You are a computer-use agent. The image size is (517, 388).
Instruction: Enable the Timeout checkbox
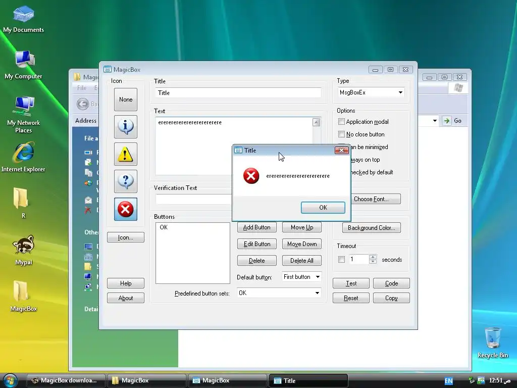342,260
